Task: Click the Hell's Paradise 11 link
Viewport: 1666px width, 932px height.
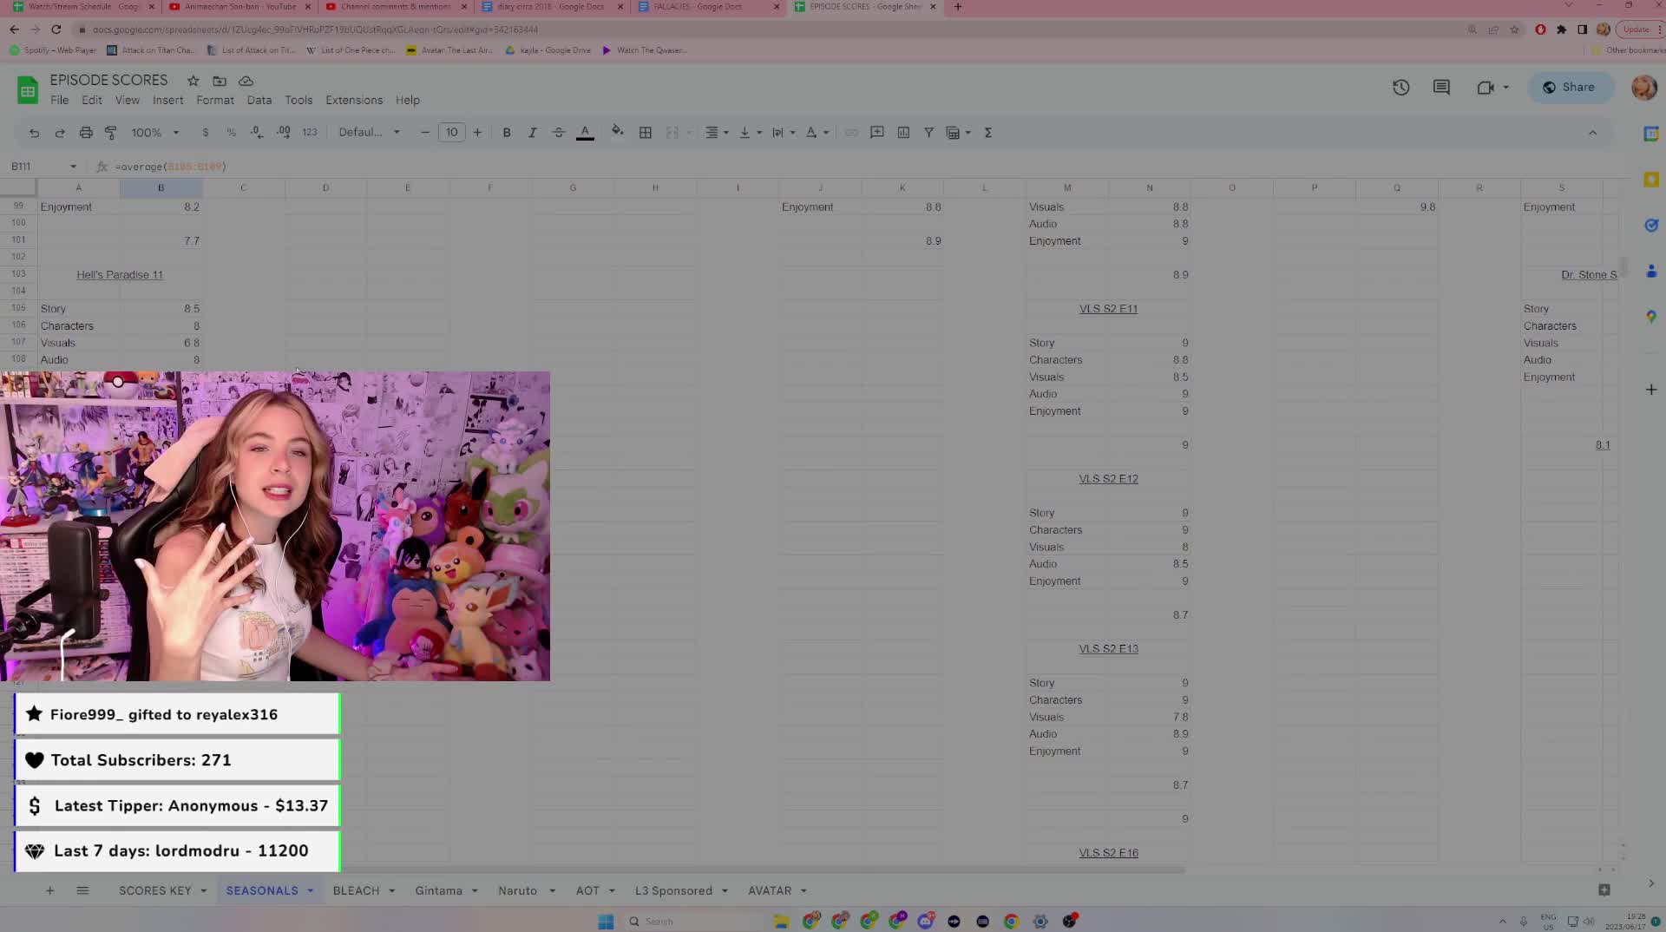Action: click(120, 275)
